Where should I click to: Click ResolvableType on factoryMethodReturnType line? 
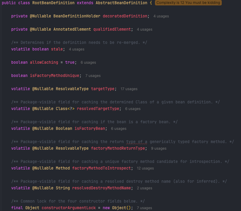pyautogui.click(x=72, y=148)
